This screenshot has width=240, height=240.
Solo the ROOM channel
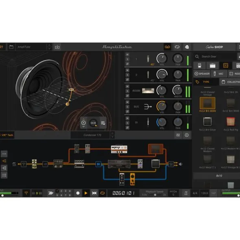127,91
